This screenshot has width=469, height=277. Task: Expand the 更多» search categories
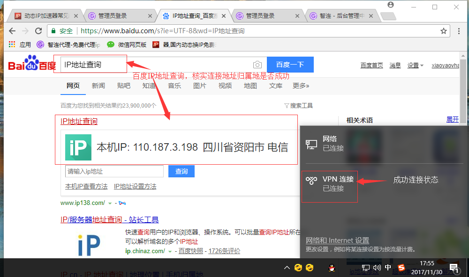click(x=301, y=86)
